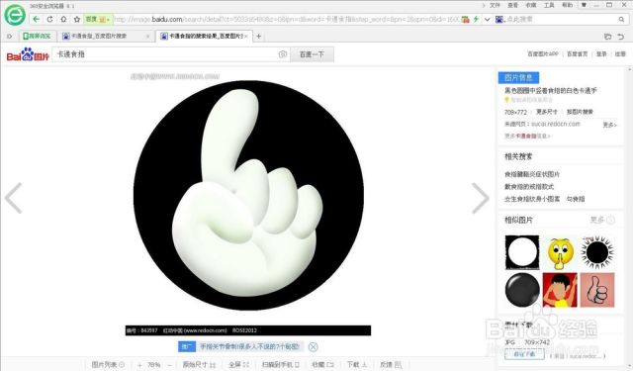The height and width of the screenshot is (371, 633).
Task: Enter 全屏 fullscreen view
Action: pyautogui.click(x=238, y=364)
